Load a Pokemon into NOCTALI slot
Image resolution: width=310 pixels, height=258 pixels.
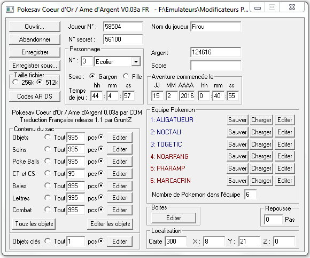coord(261,132)
